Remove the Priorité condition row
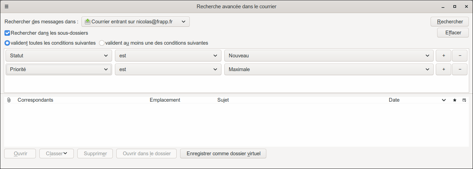This screenshot has height=169, width=473. (x=460, y=69)
